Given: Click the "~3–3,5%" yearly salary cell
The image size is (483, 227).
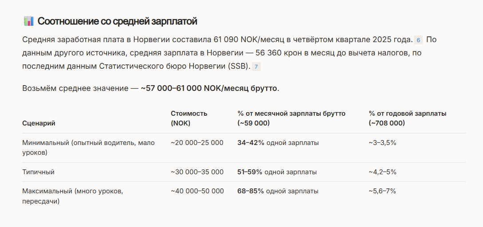Looking at the screenshot, I should [382, 143].
